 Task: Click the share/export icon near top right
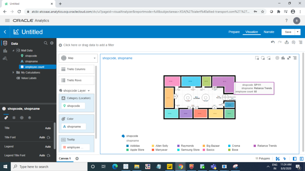(x=287, y=42)
